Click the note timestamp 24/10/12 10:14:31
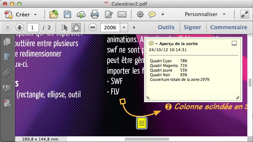Image resolution: width=253 pixels, height=142 pixels. click(x=168, y=50)
